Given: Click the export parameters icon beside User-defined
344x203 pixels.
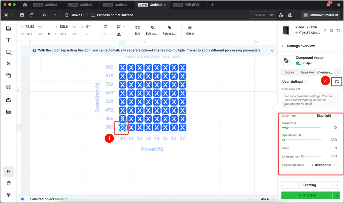Looking at the screenshot, I should [337, 82].
